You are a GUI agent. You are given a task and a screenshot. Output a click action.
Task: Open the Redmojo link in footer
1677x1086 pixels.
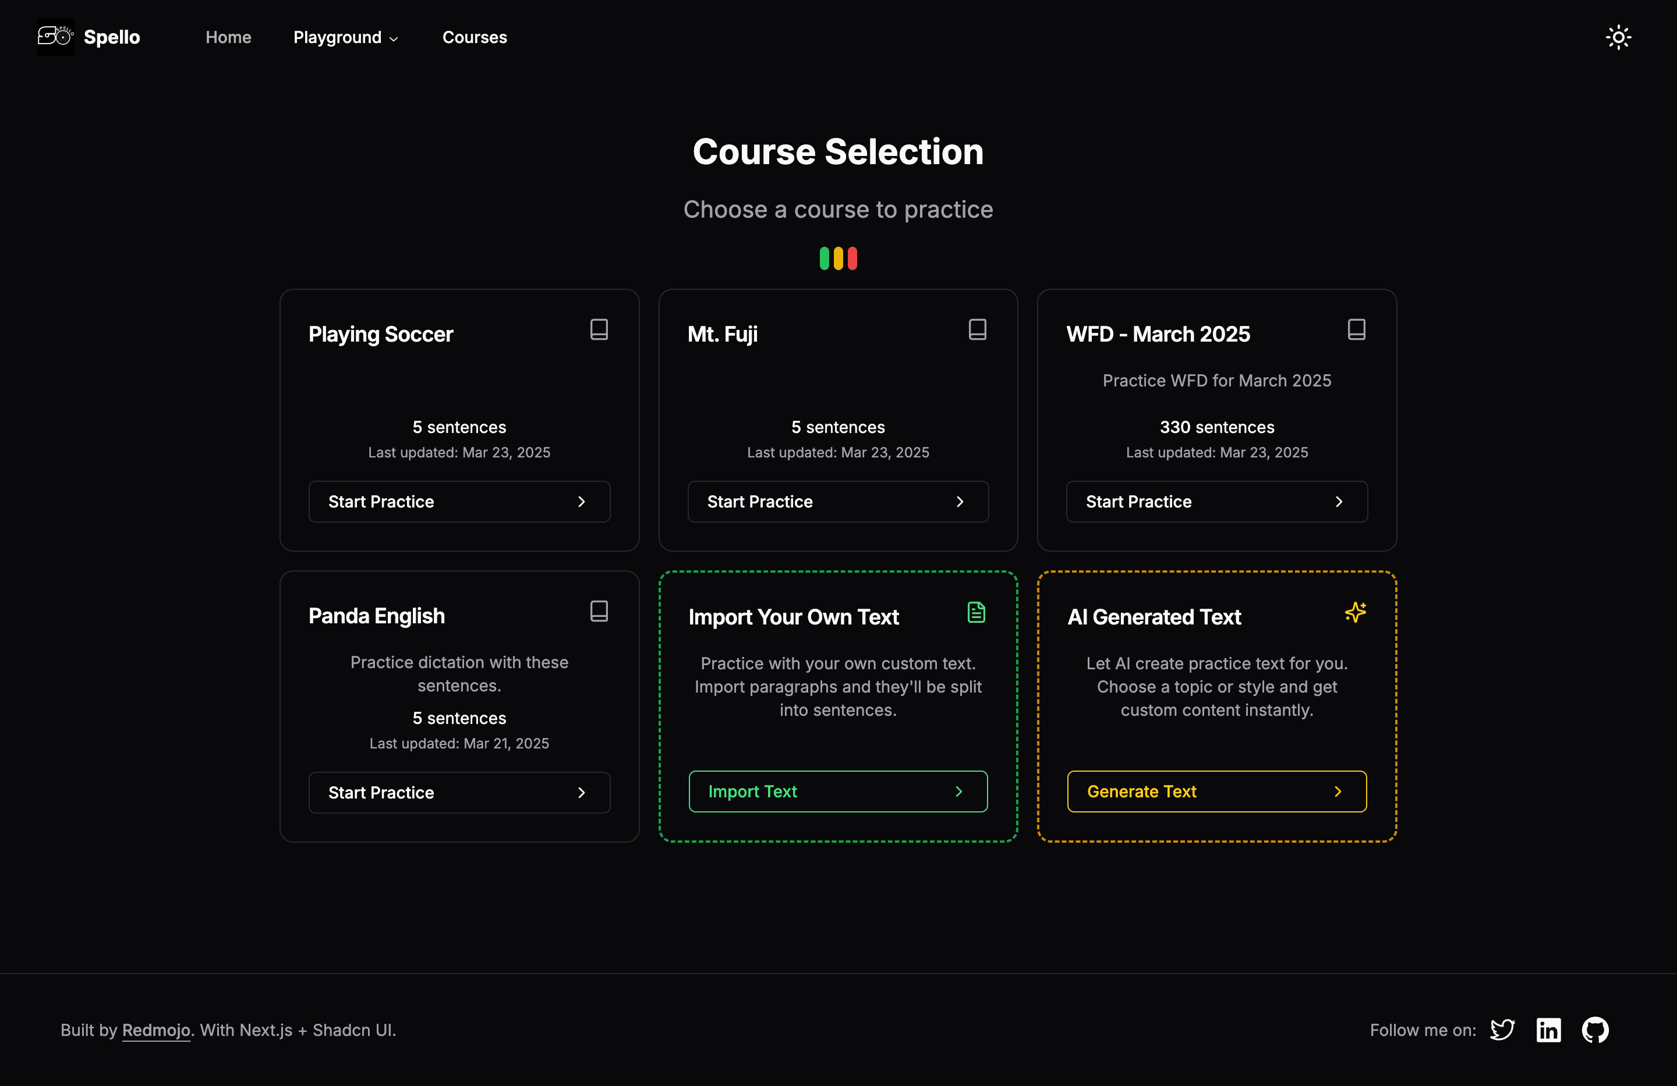[157, 1030]
